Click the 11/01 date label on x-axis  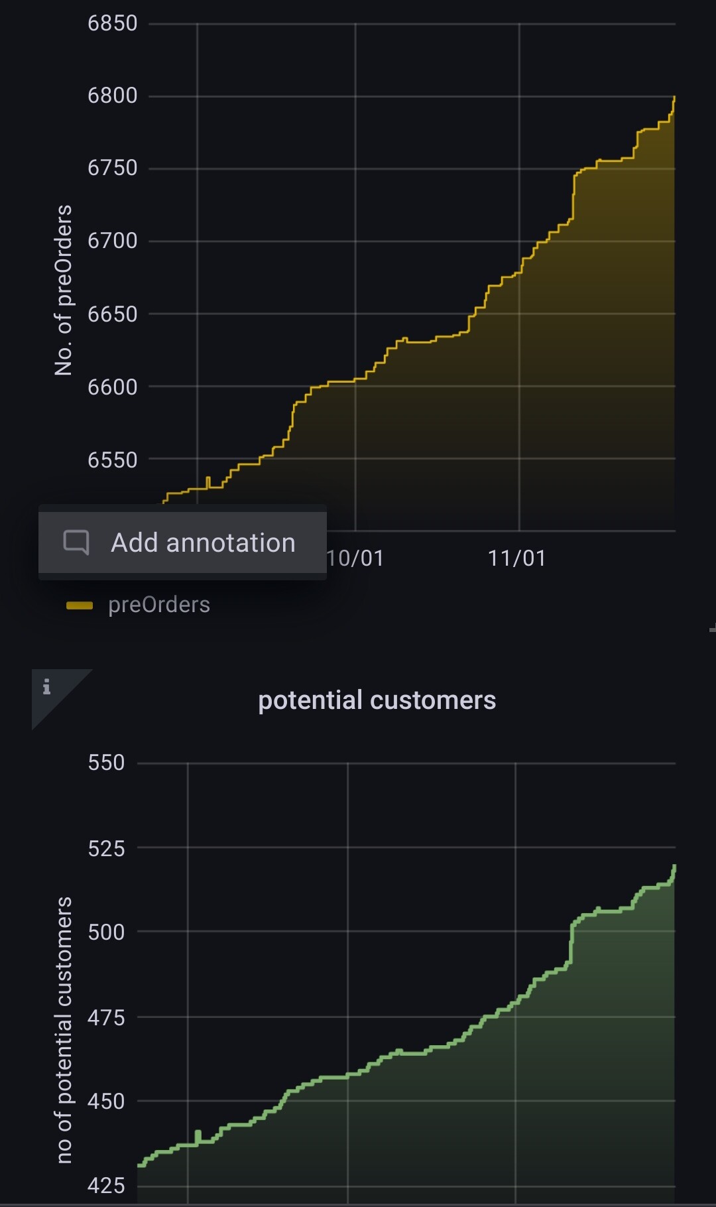(x=516, y=558)
